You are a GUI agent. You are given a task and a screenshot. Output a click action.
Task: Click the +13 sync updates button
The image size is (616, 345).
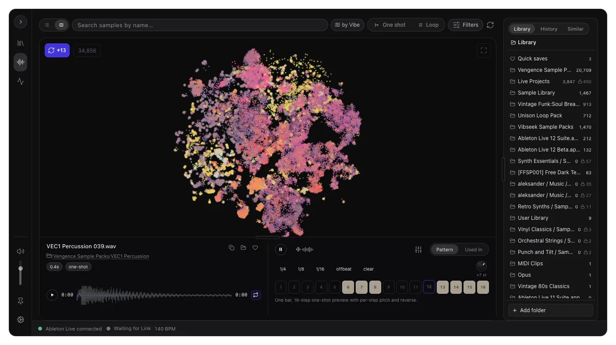tap(57, 50)
